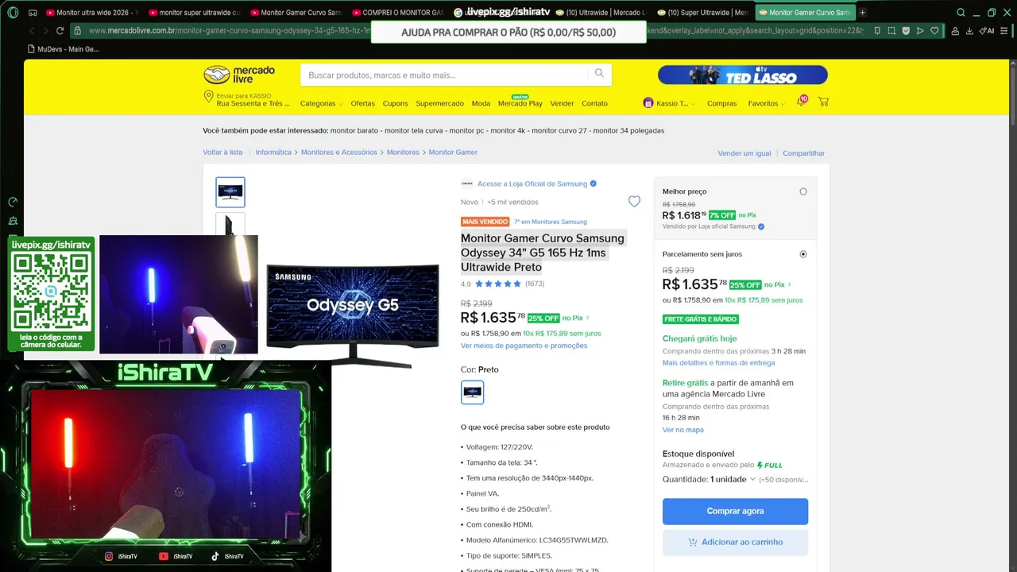Open the Ver no mapa link
1017x572 pixels.
coord(683,430)
